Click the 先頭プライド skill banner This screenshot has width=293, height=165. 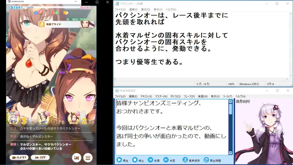(x=66, y=24)
